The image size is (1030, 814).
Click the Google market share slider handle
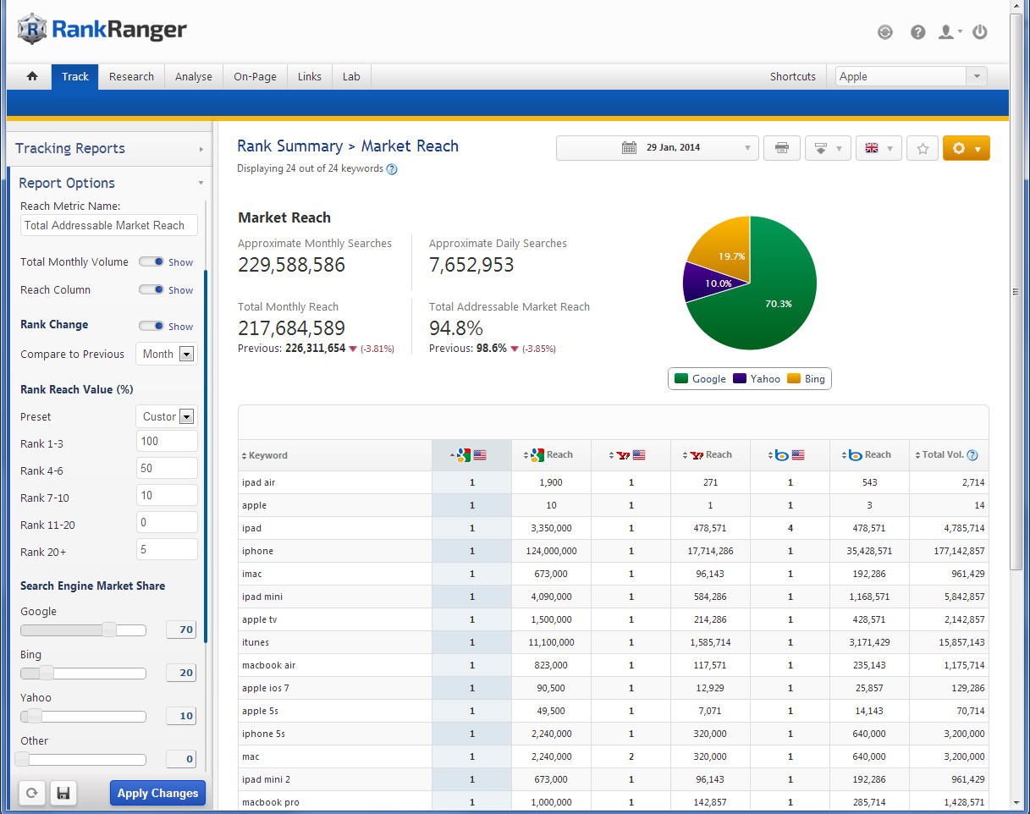point(108,630)
